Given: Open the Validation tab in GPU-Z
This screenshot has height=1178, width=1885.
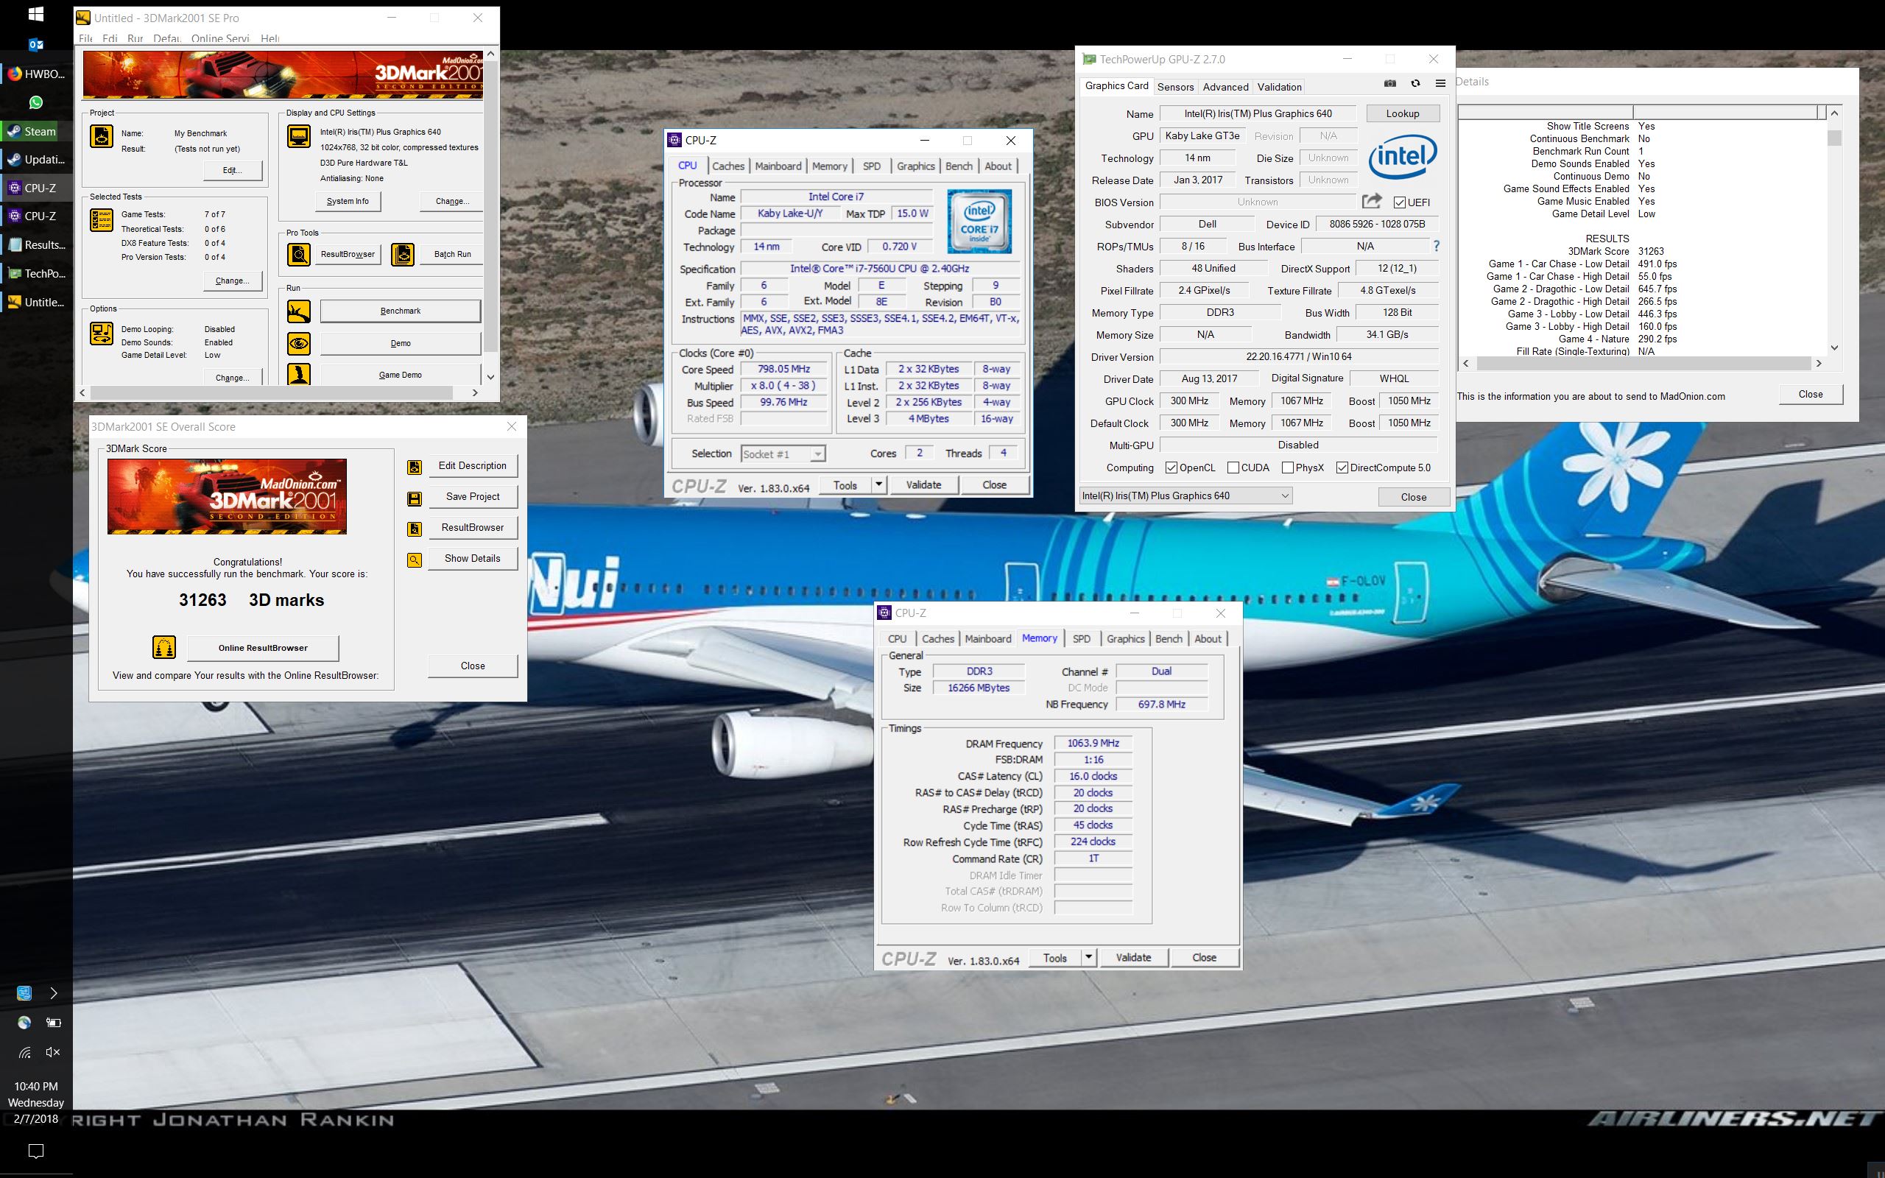Looking at the screenshot, I should [1279, 86].
